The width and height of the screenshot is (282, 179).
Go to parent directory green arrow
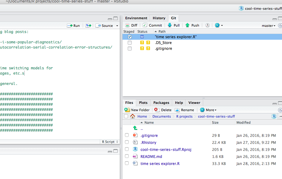(135, 129)
